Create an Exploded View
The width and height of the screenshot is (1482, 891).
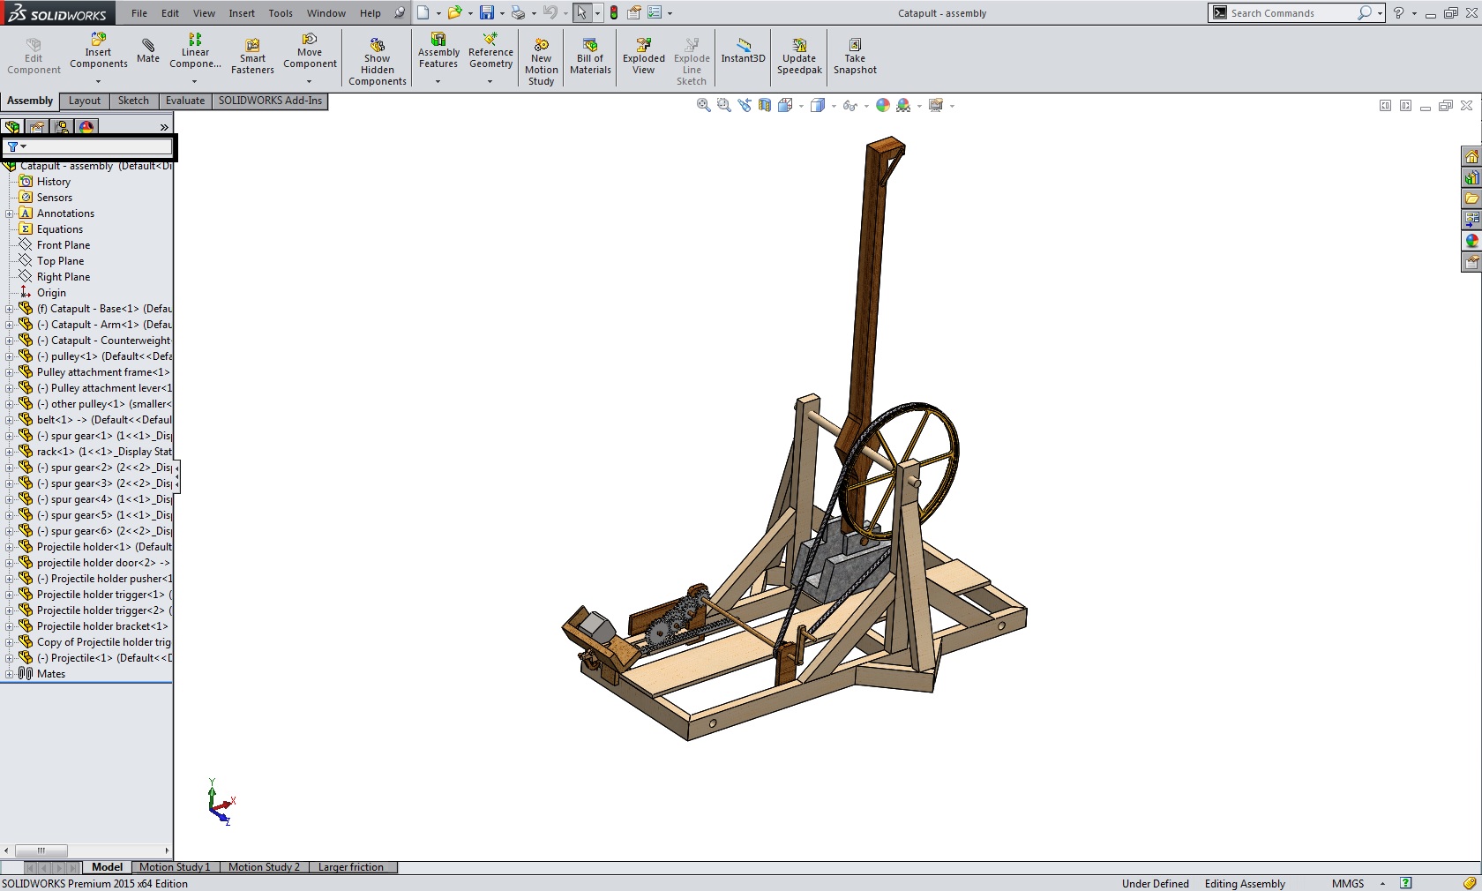click(643, 56)
